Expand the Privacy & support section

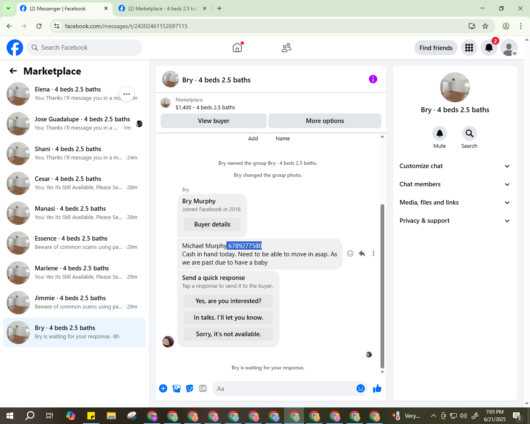(455, 221)
